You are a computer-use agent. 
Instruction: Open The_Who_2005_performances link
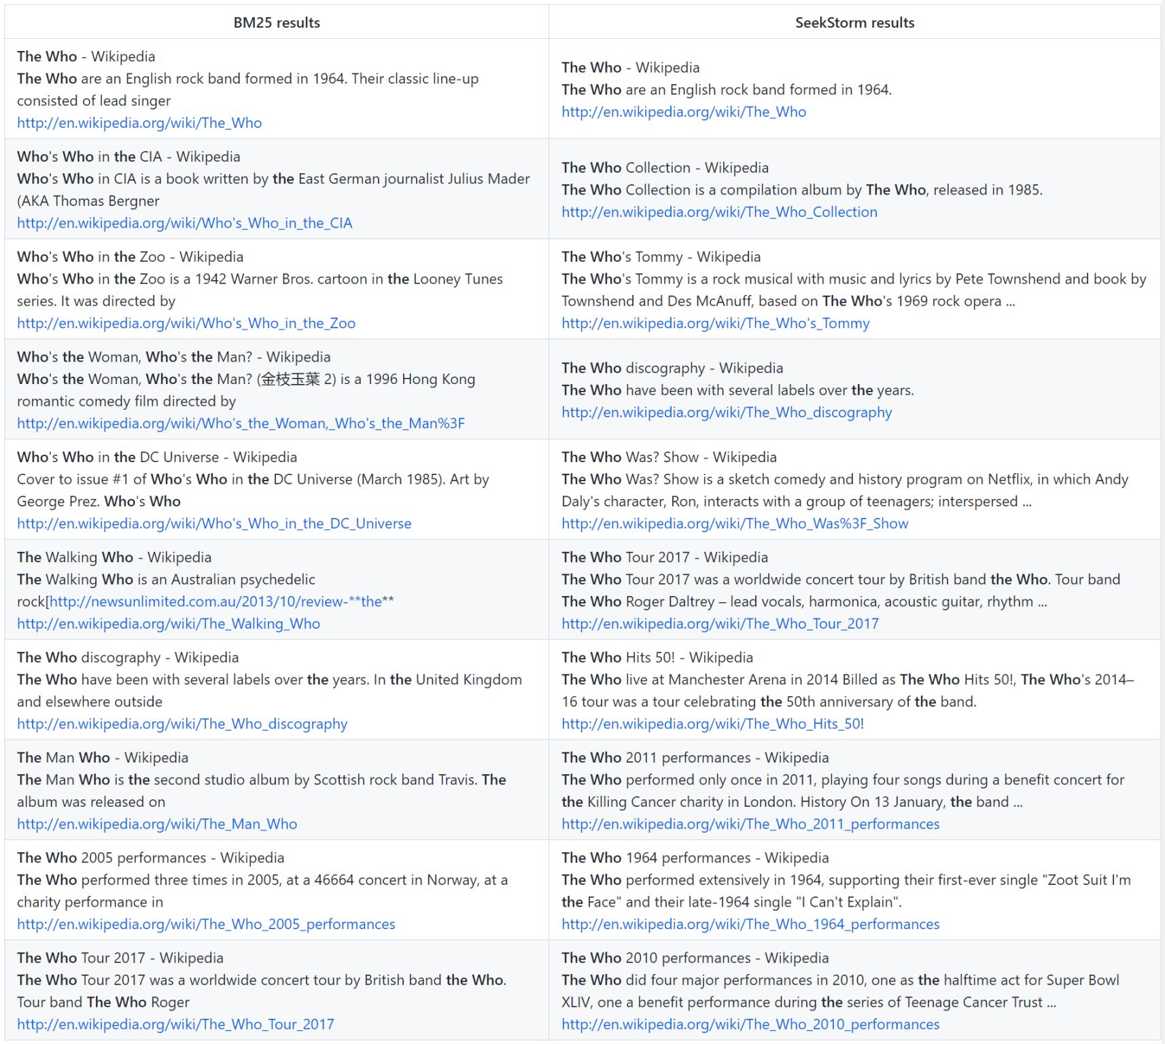click(206, 924)
